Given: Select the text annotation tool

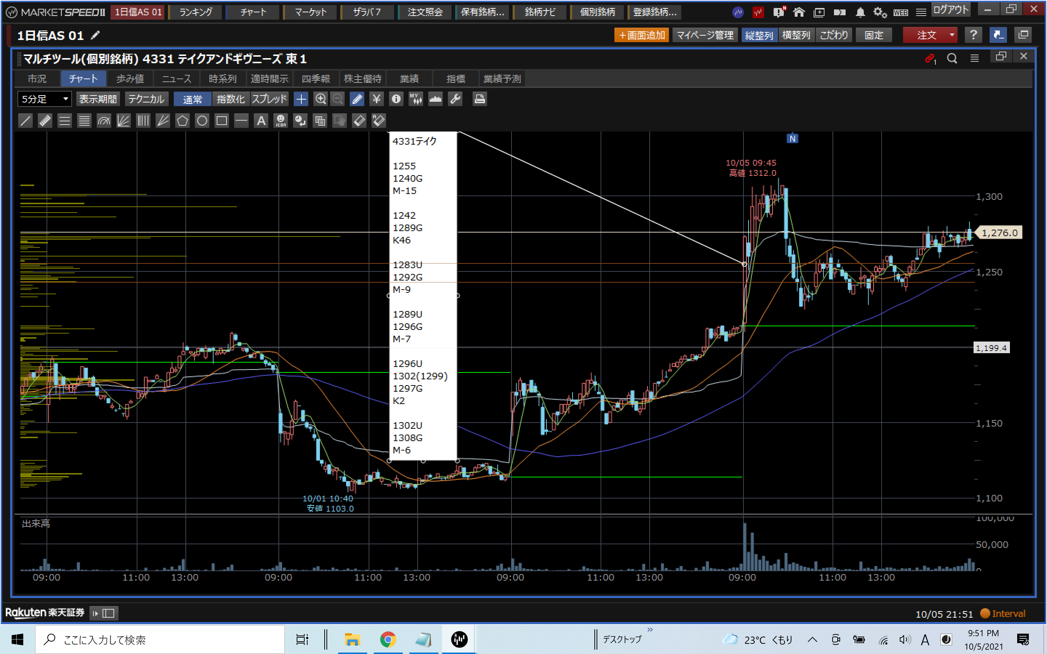Looking at the screenshot, I should (x=261, y=121).
